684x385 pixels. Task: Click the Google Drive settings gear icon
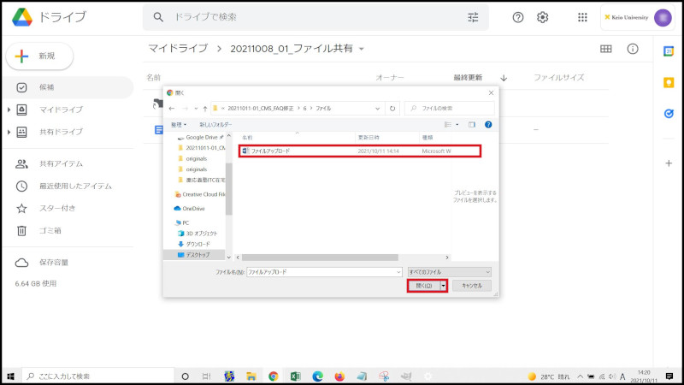click(x=542, y=17)
